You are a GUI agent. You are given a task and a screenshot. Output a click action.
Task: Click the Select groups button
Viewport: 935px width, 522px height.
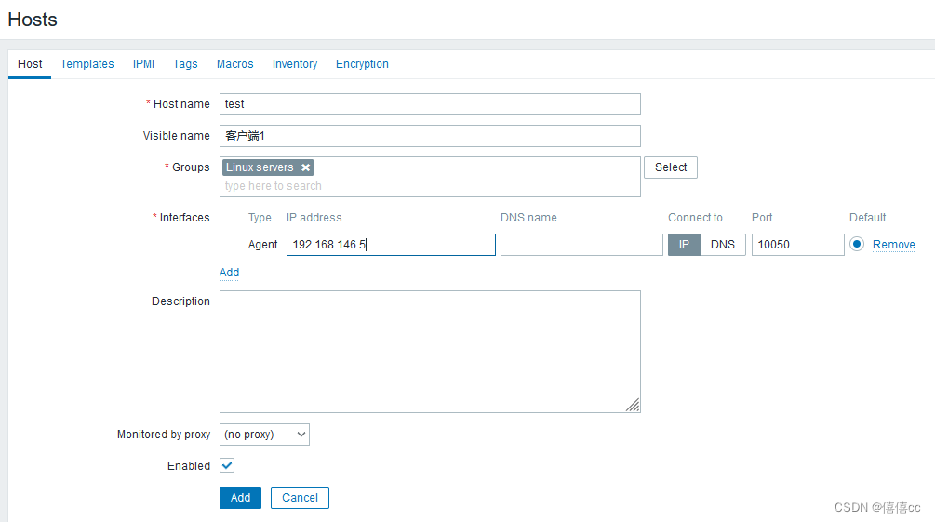[x=671, y=167]
